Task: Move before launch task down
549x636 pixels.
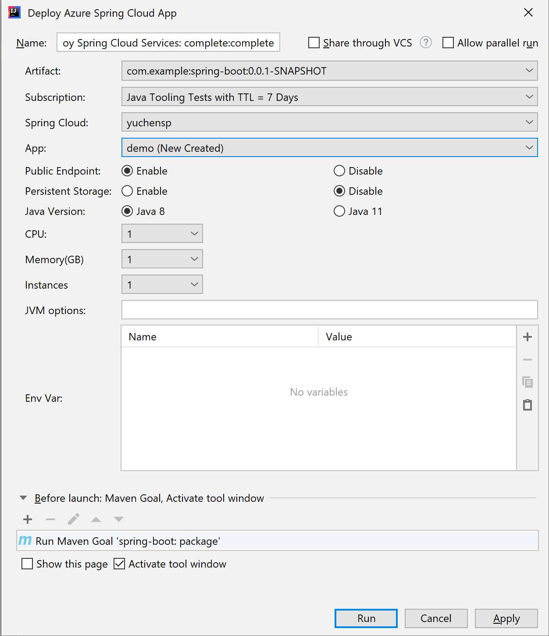Action: pyautogui.click(x=119, y=519)
